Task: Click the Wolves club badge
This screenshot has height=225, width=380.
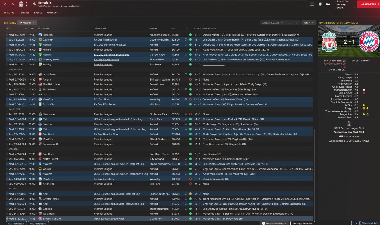Action: pyautogui.click(x=40, y=169)
